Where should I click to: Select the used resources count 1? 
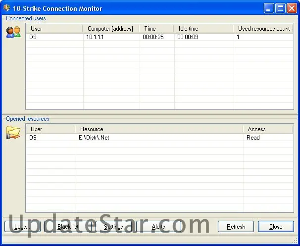(x=238, y=37)
